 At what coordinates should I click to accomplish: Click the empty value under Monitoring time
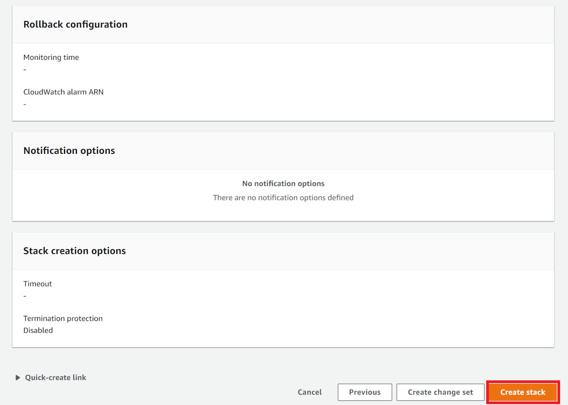click(x=25, y=69)
